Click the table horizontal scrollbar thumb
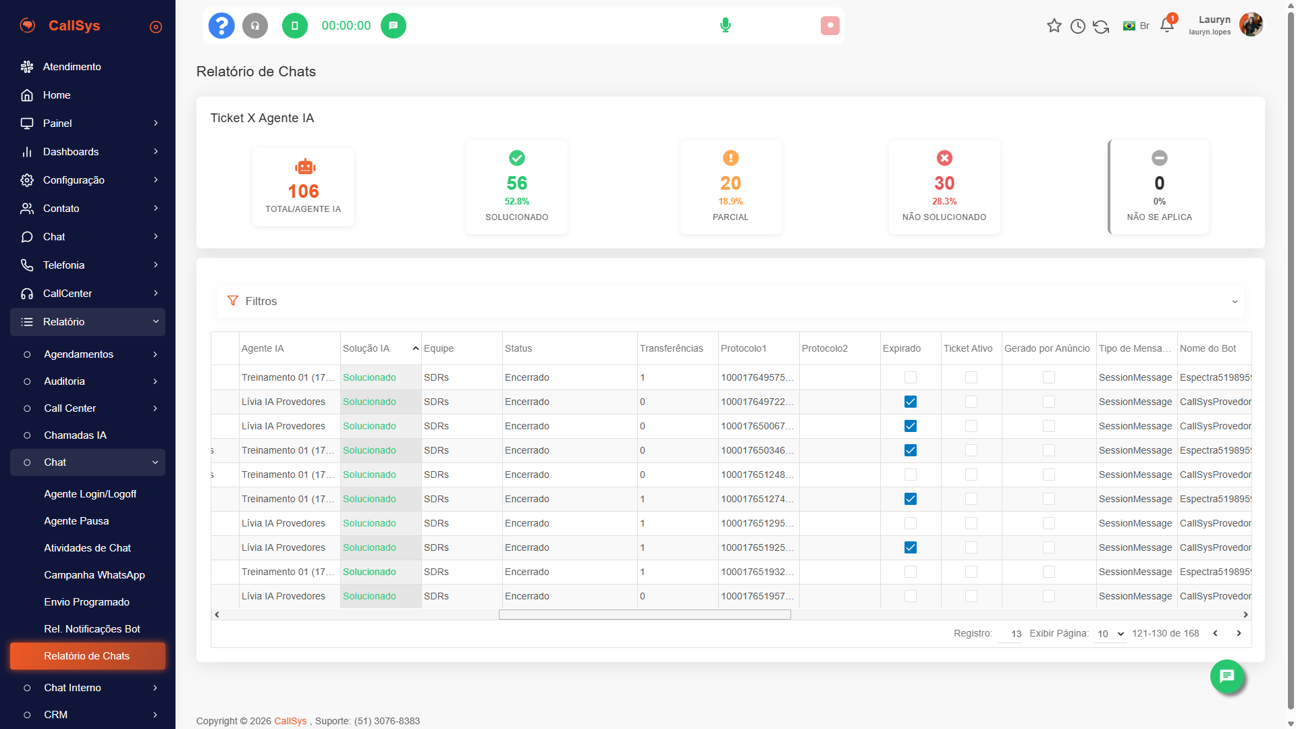Image resolution: width=1296 pixels, height=729 pixels. (x=645, y=614)
